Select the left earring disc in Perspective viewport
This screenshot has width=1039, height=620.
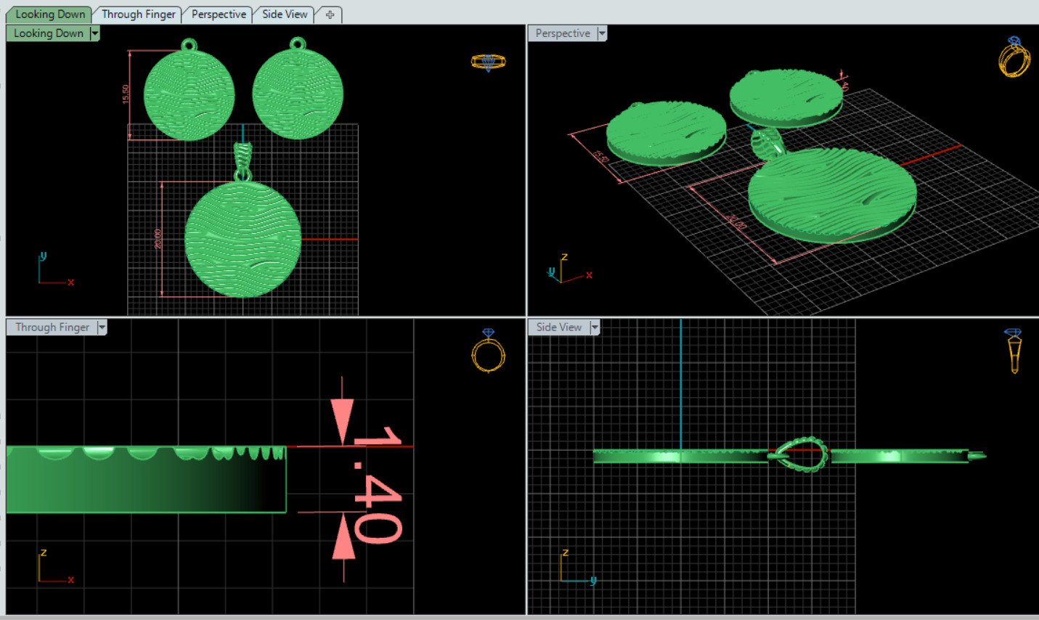tap(666, 134)
